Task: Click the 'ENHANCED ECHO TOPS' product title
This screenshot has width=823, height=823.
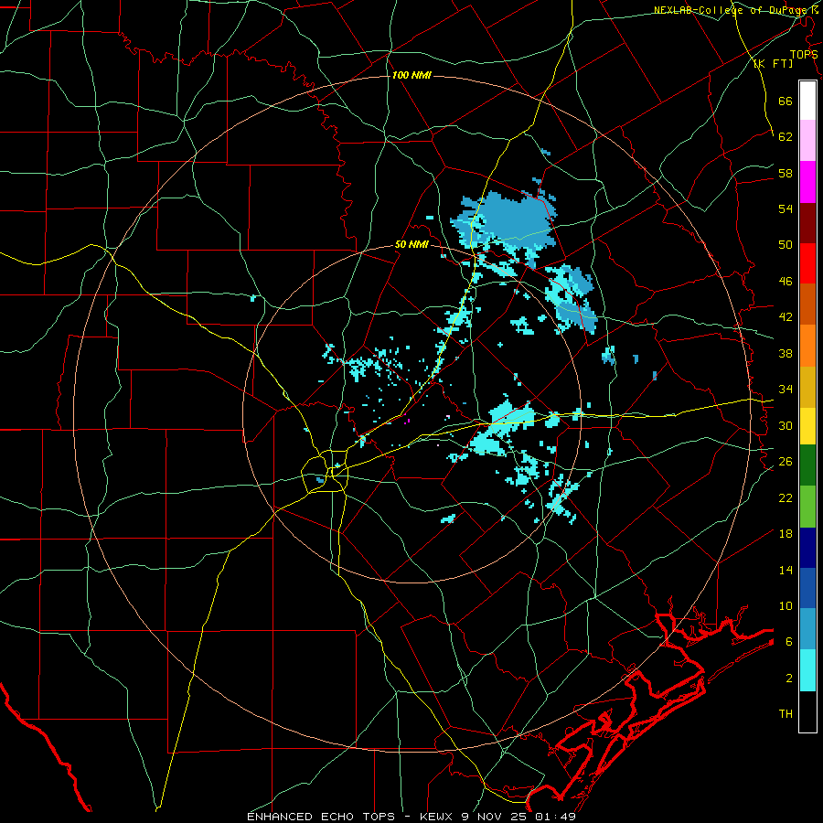Action: coord(321,817)
